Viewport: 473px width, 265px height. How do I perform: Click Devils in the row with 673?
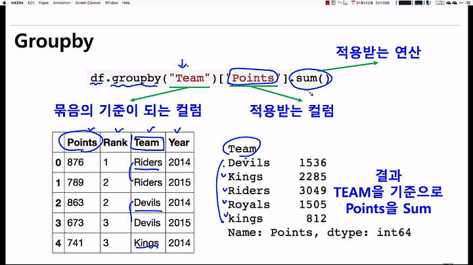click(x=147, y=222)
